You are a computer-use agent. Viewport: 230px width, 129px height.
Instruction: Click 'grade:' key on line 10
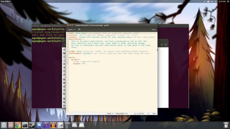point(72,52)
